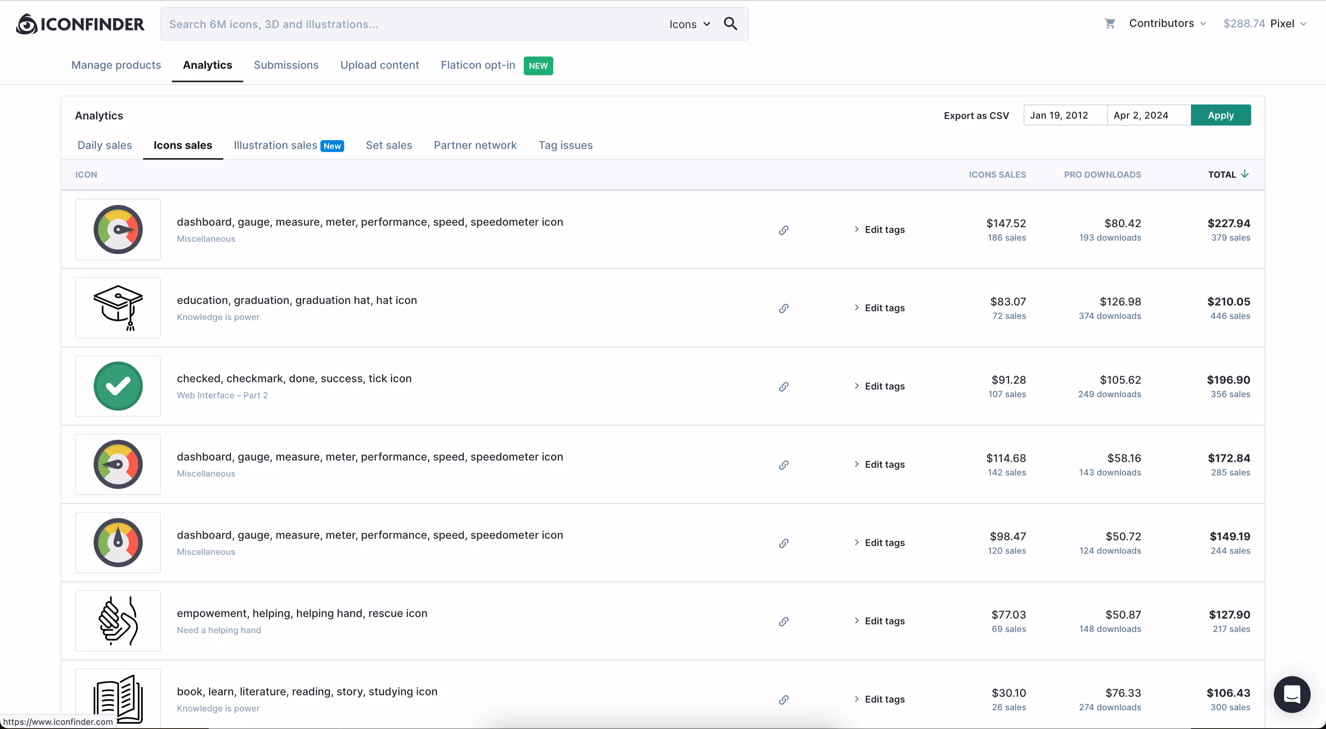
Task: Click link icon for book reading row
Action: coord(783,700)
